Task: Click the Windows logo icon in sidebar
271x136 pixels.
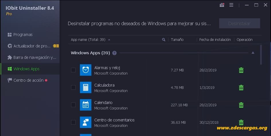Action: tap(10, 69)
